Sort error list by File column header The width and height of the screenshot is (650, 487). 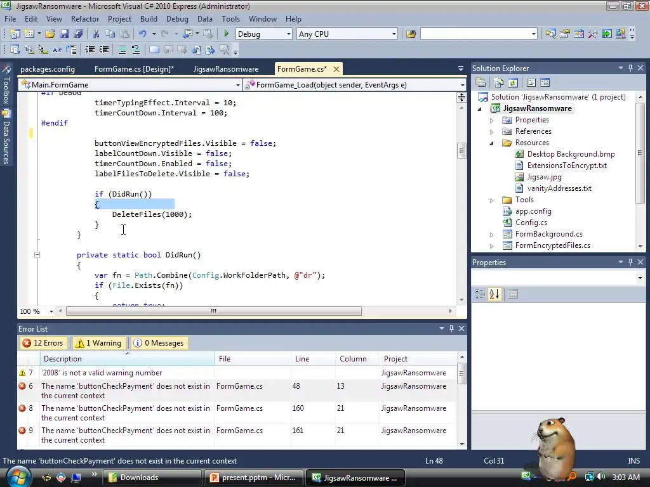pyautogui.click(x=253, y=359)
